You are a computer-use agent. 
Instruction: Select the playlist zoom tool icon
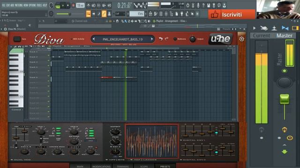tap(146, 21)
